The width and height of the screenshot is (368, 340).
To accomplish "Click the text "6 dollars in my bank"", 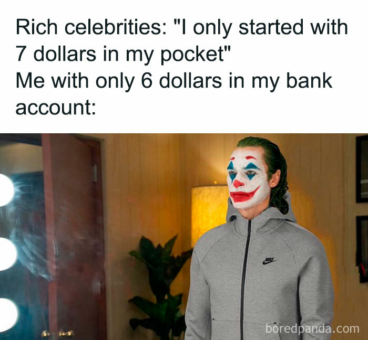I will tap(237, 81).
